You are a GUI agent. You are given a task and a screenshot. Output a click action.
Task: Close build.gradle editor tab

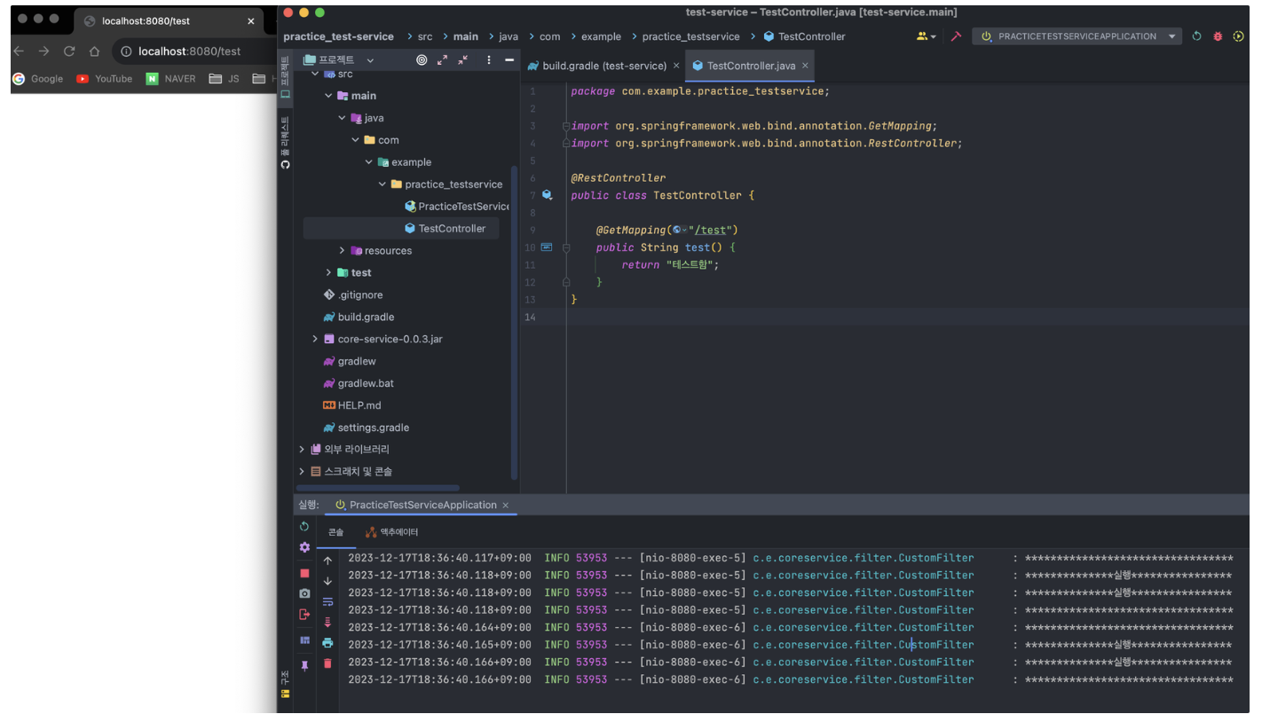pos(676,66)
